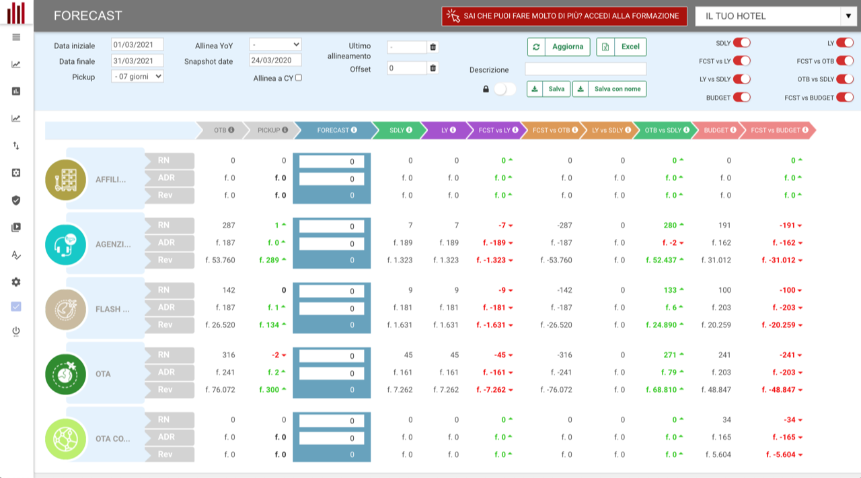Click the power logout icon in sidebar
The image size is (861, 478).
pyautogui.click(x=16, y=331)
